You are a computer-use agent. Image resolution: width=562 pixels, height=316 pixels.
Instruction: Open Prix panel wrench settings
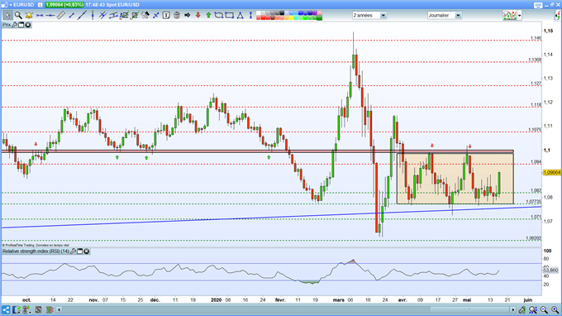[x=15, y=25]
